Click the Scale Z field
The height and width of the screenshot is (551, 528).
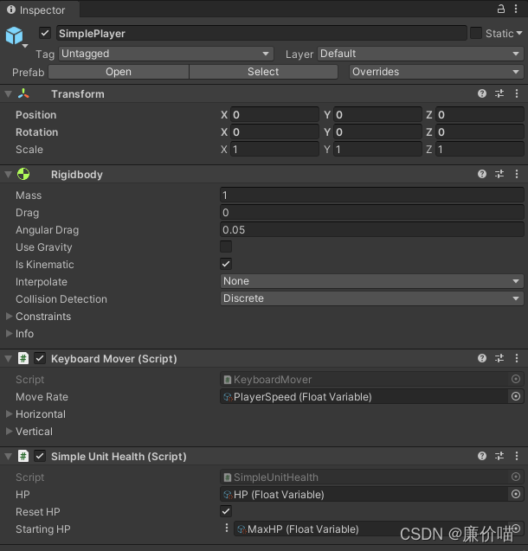click(480, 149)
